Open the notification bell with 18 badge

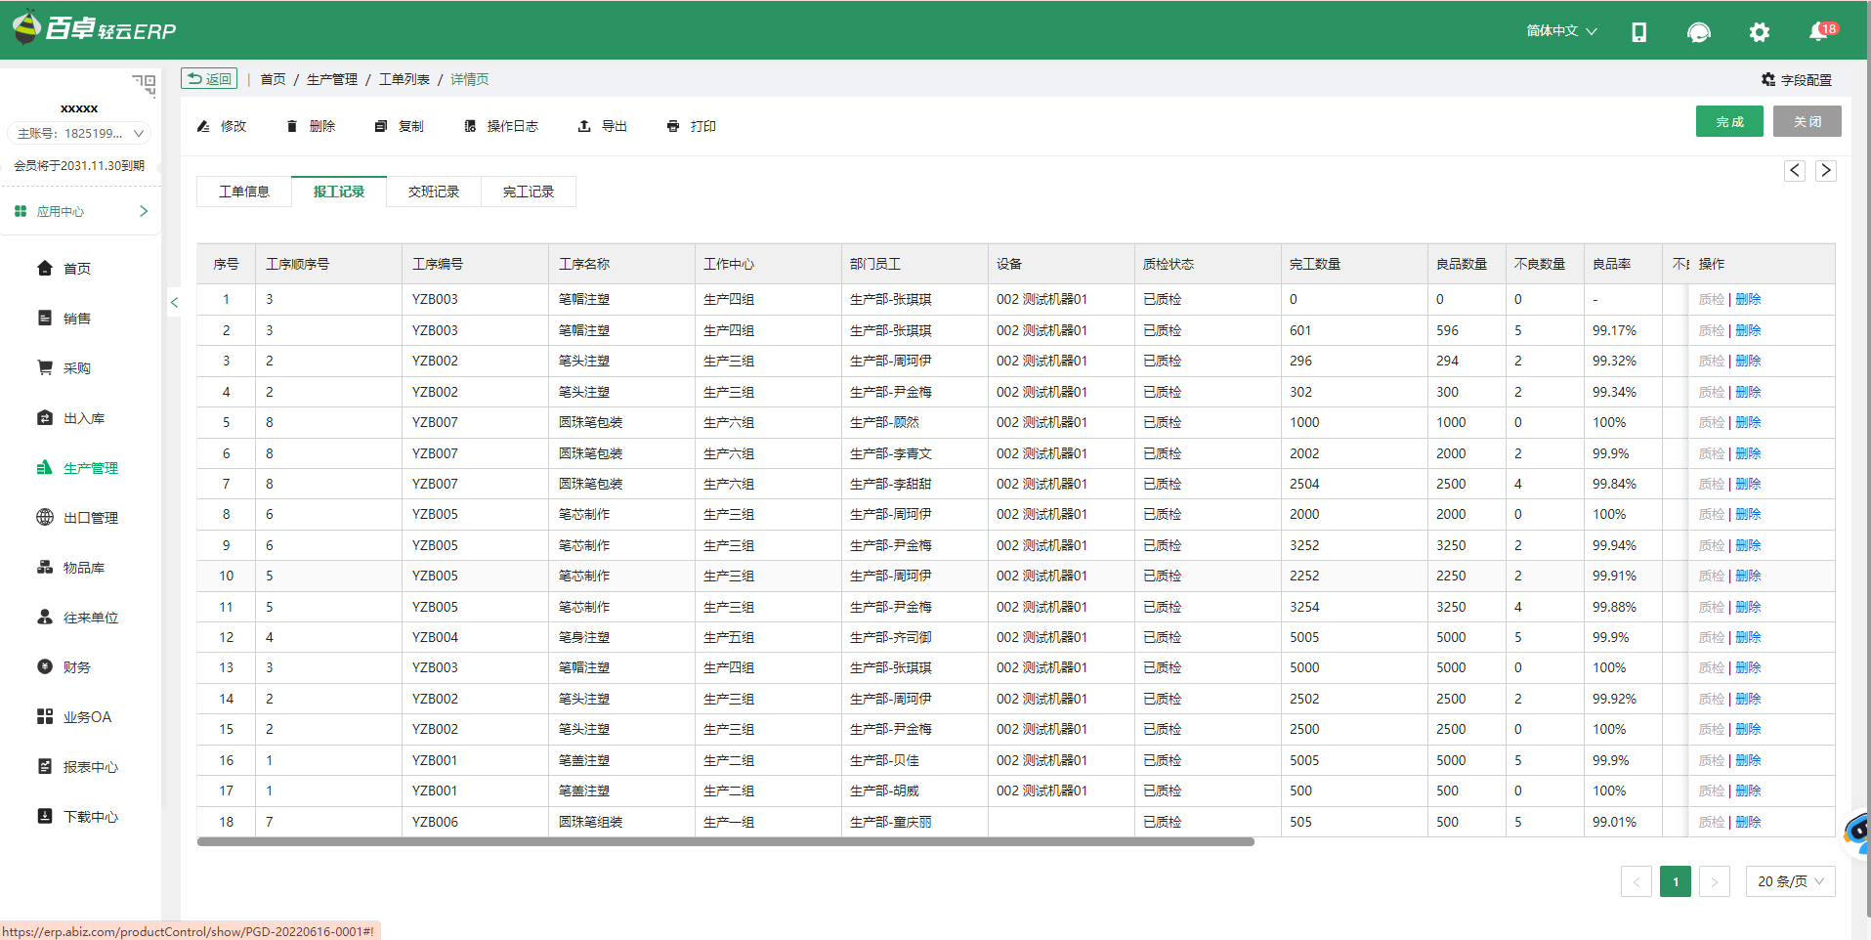click(x=1821, y=31)
